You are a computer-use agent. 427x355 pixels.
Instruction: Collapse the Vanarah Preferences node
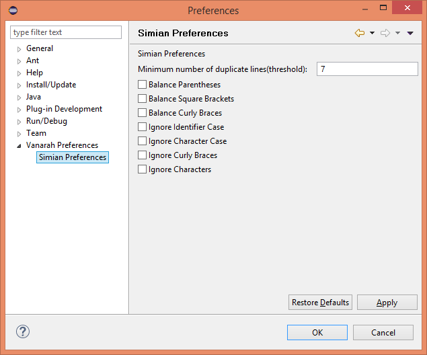(19, 146)
